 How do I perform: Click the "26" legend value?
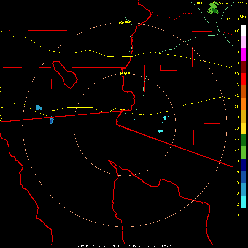coord(237,139)
